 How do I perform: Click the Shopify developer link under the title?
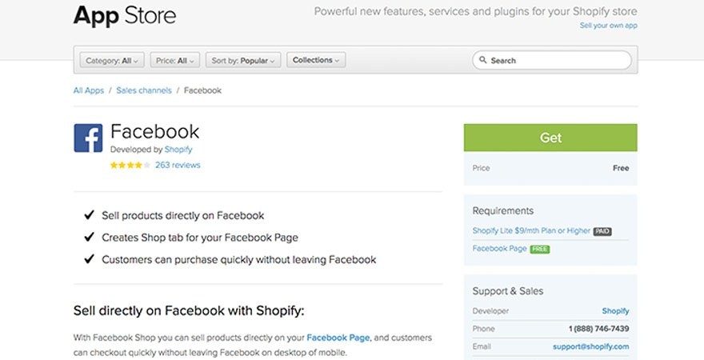[178, 150]
